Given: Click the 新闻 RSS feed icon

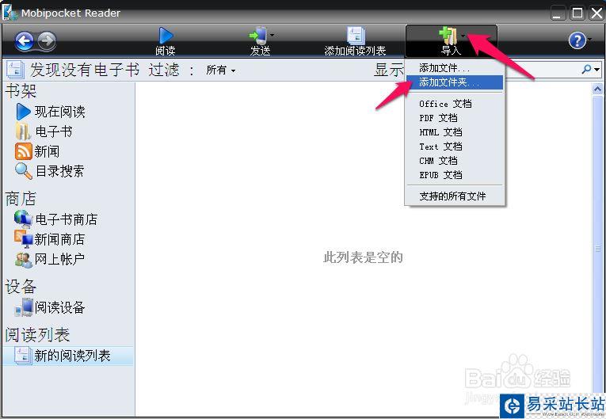Looking at the screenshot, I should point(23,151).
